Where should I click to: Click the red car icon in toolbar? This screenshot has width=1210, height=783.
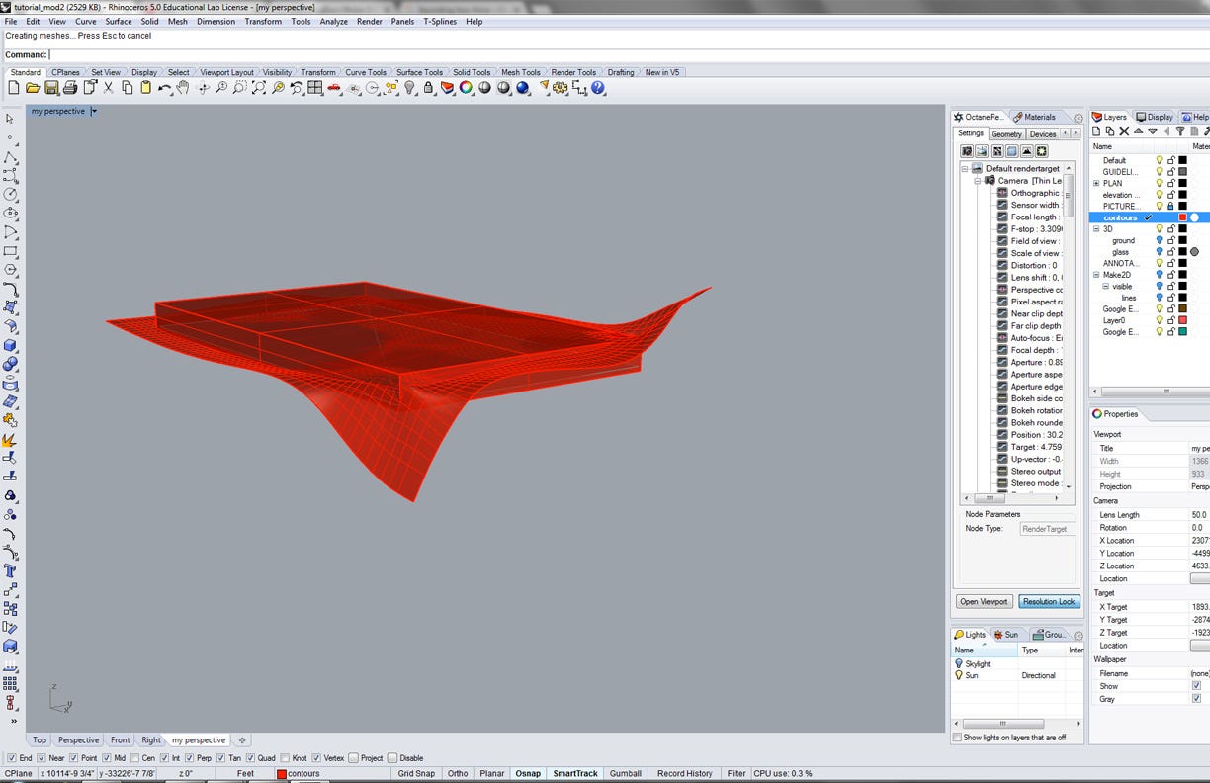(334, 88)
